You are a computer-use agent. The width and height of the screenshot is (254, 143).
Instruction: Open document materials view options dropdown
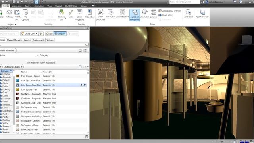86,50
